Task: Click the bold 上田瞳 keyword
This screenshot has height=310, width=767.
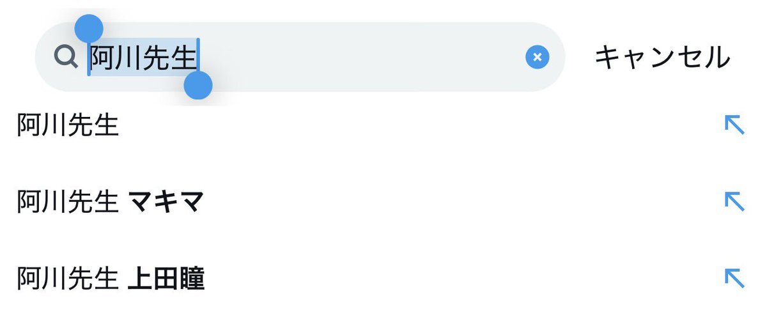Action: pyautogui.click(x=166, y=279)
